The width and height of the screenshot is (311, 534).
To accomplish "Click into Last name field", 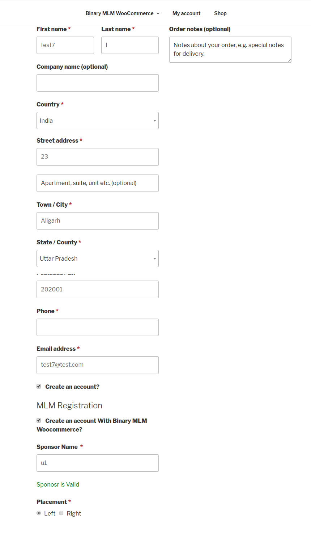I will pyautogui.click(x=130, y=45).
